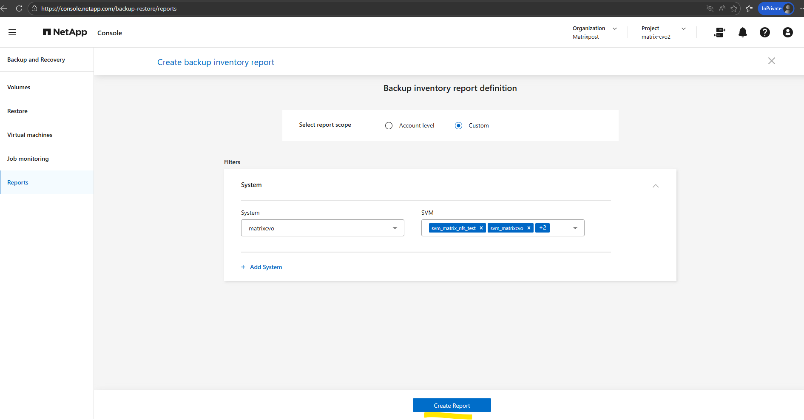
Task: Open the user account profile icon
Action: pos(787,32)
